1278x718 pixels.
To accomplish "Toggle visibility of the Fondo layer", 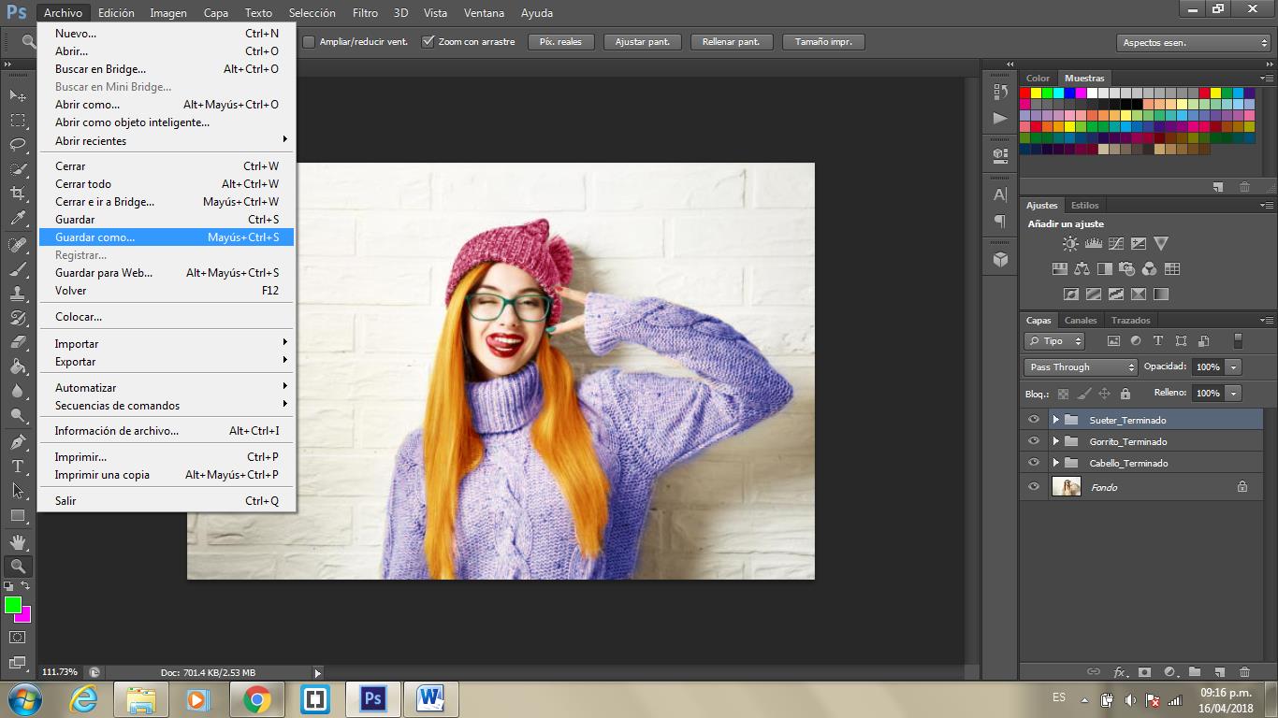I will (1034, 487).
